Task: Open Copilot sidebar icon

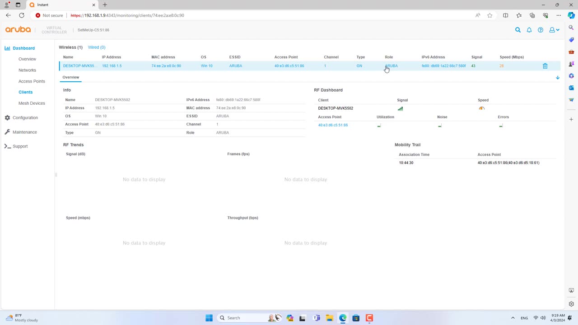Action: [571, 15]
